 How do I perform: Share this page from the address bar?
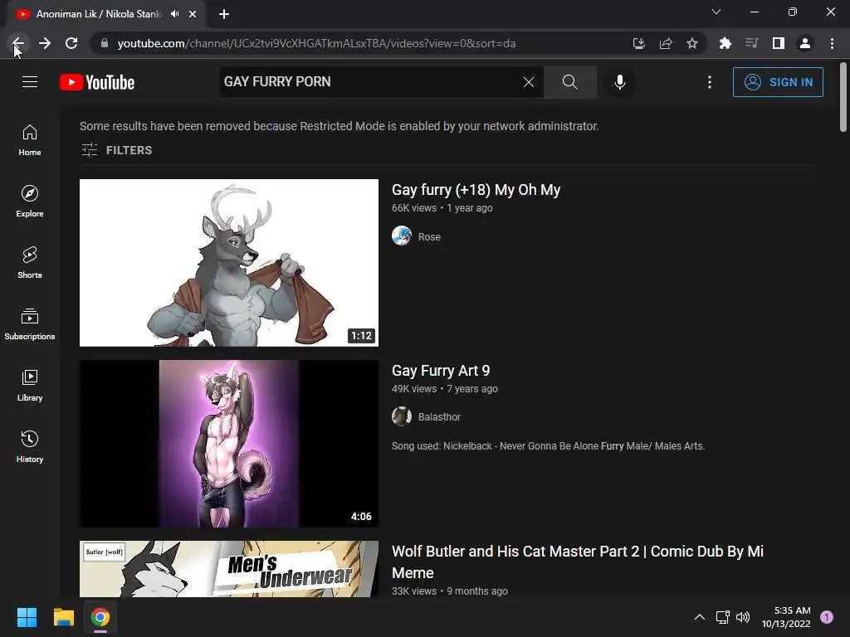[666, 43]
